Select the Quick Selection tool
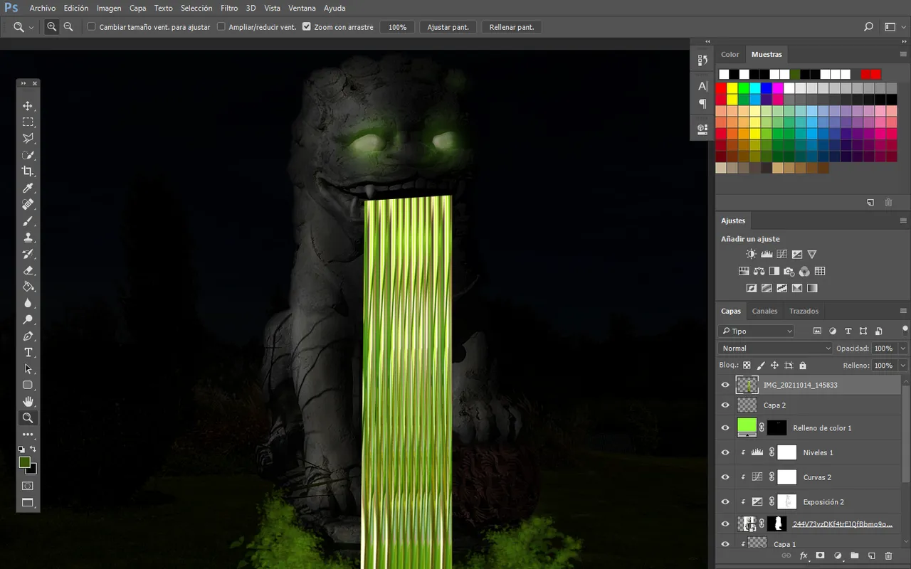 (x=28, y=155)
